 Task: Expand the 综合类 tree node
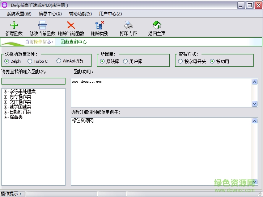(6, 117)
